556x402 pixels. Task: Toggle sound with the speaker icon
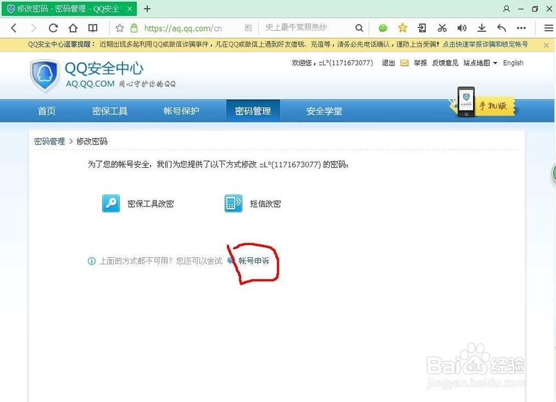461,28
